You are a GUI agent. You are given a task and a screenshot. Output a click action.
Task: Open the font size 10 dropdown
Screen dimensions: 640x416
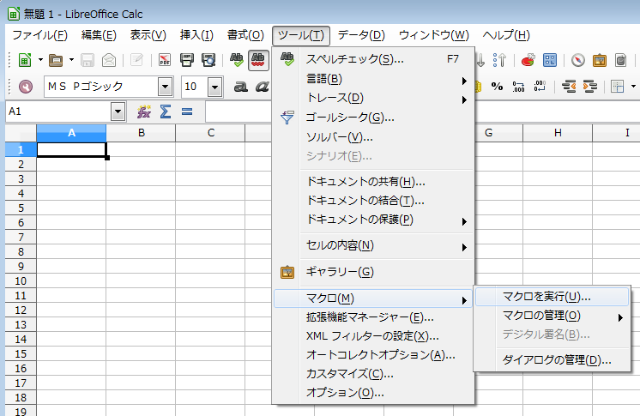click(x=214, y=87)
